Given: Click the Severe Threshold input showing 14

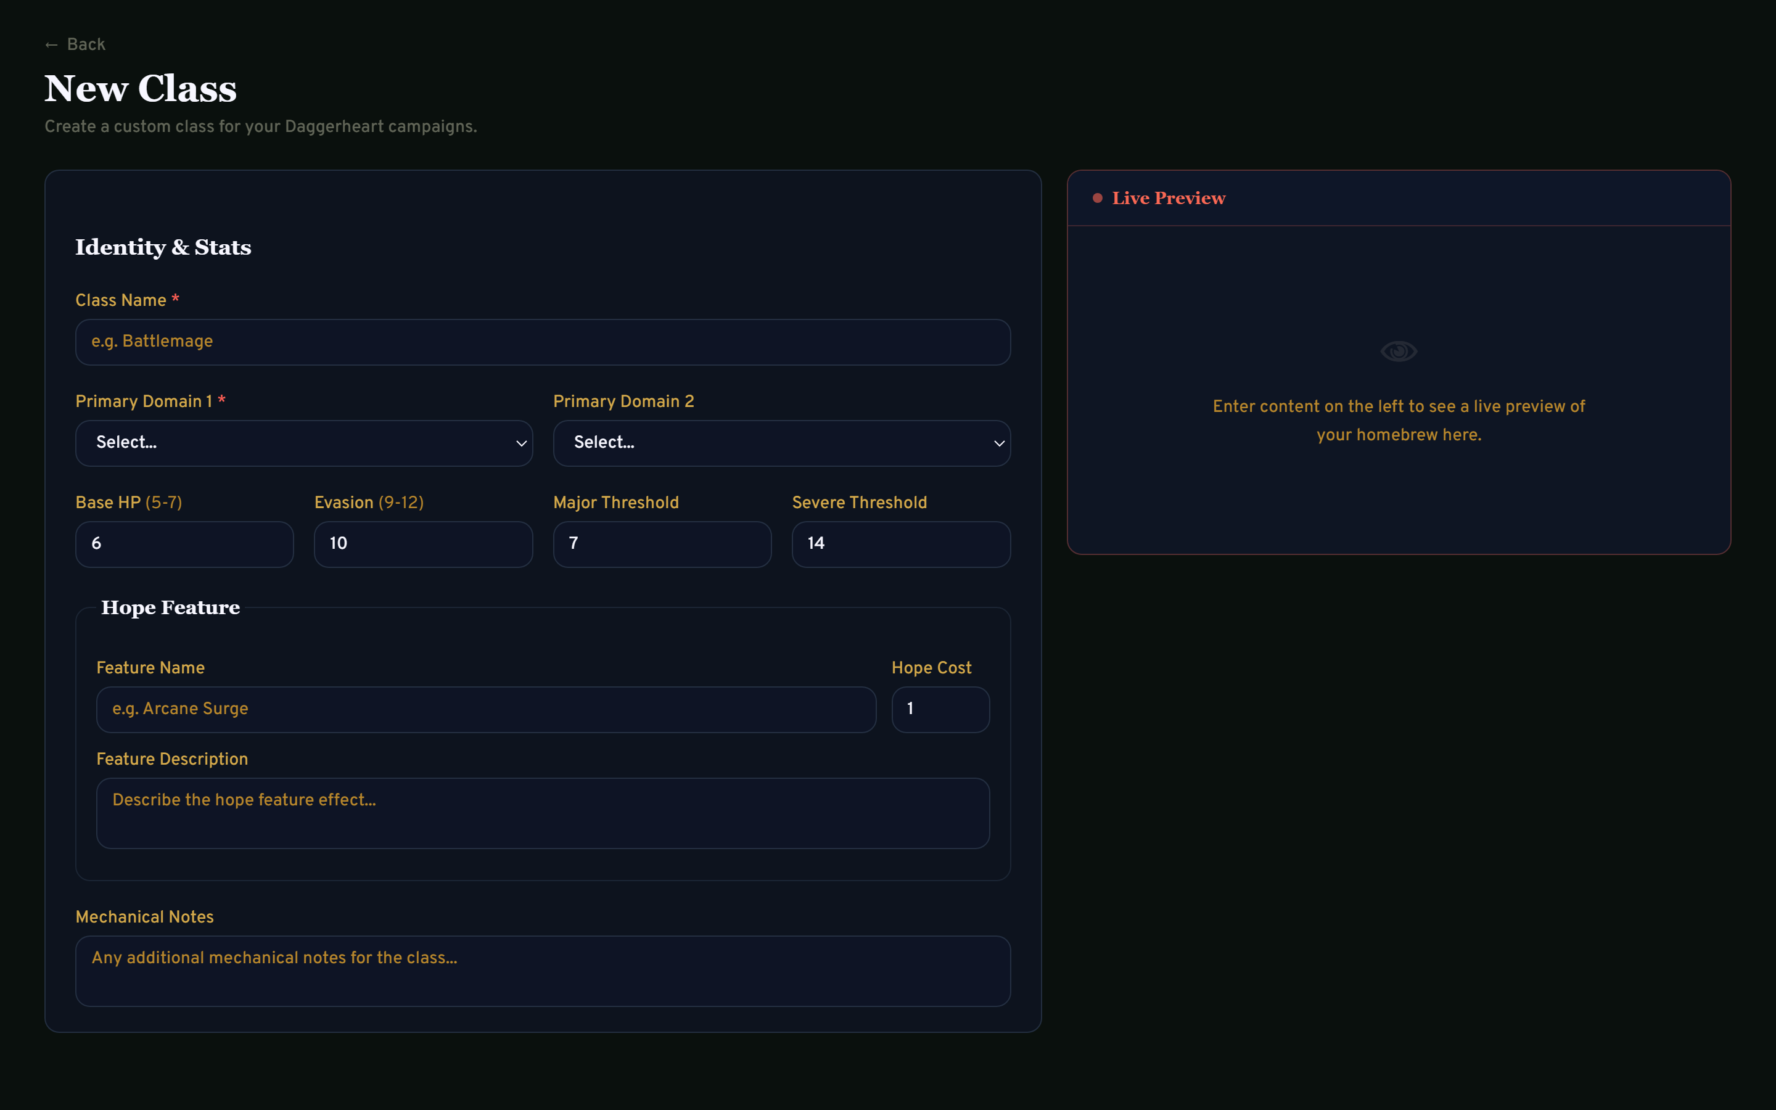Looking at the screenshot, I should coord(900,543).
